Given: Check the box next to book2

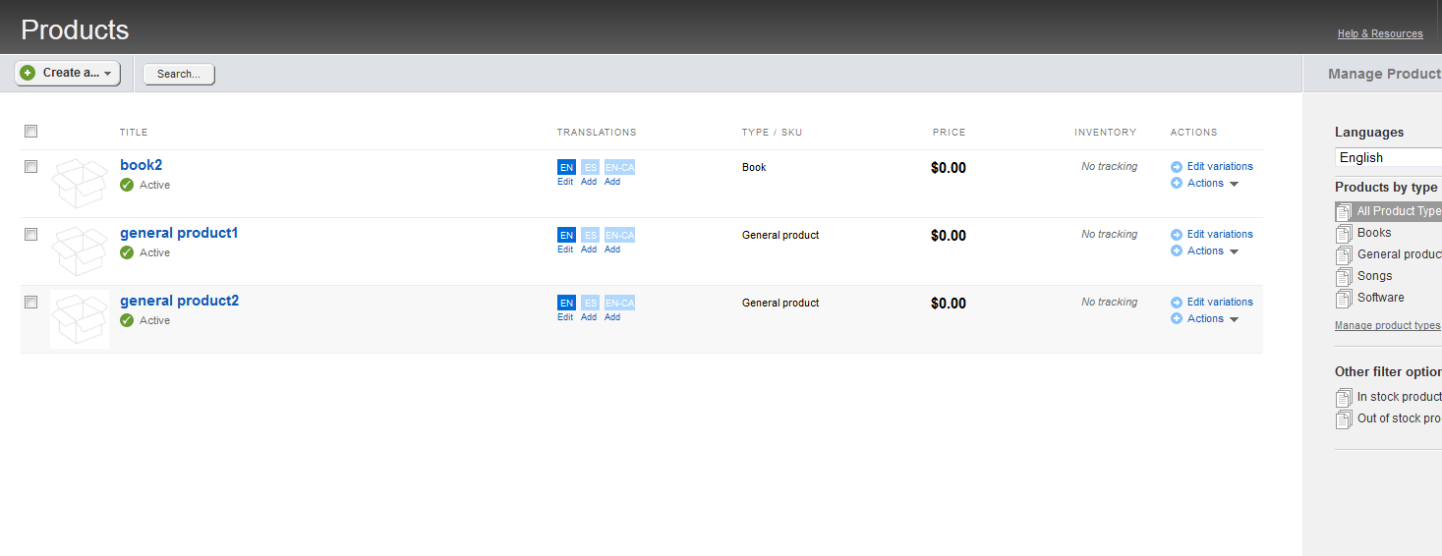Looking at the screenshot, I should [30, 167].
